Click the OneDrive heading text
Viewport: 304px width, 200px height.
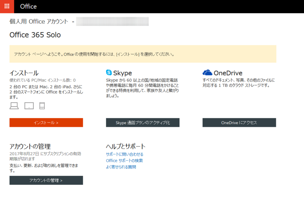click(228, 73)
